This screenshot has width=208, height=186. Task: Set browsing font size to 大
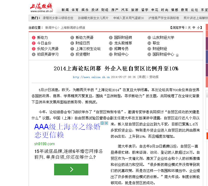(189, 28)
